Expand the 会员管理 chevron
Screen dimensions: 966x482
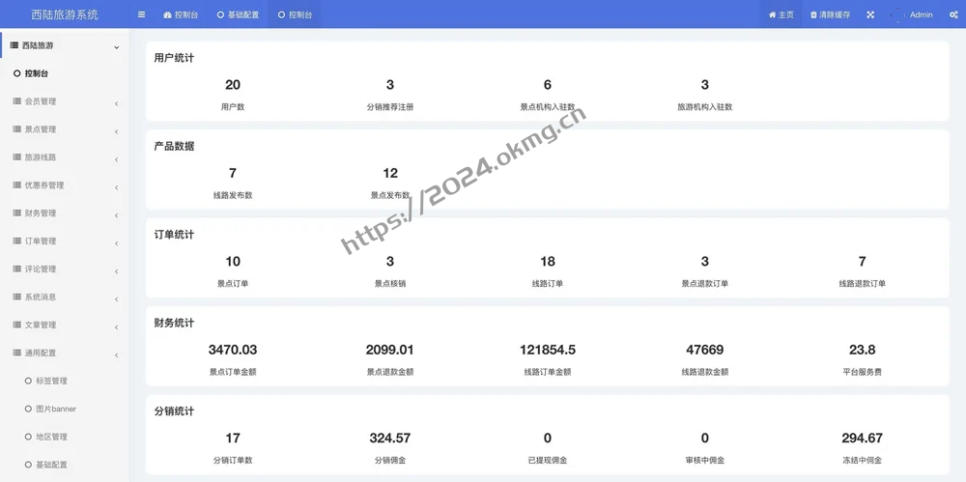(117, 103)
